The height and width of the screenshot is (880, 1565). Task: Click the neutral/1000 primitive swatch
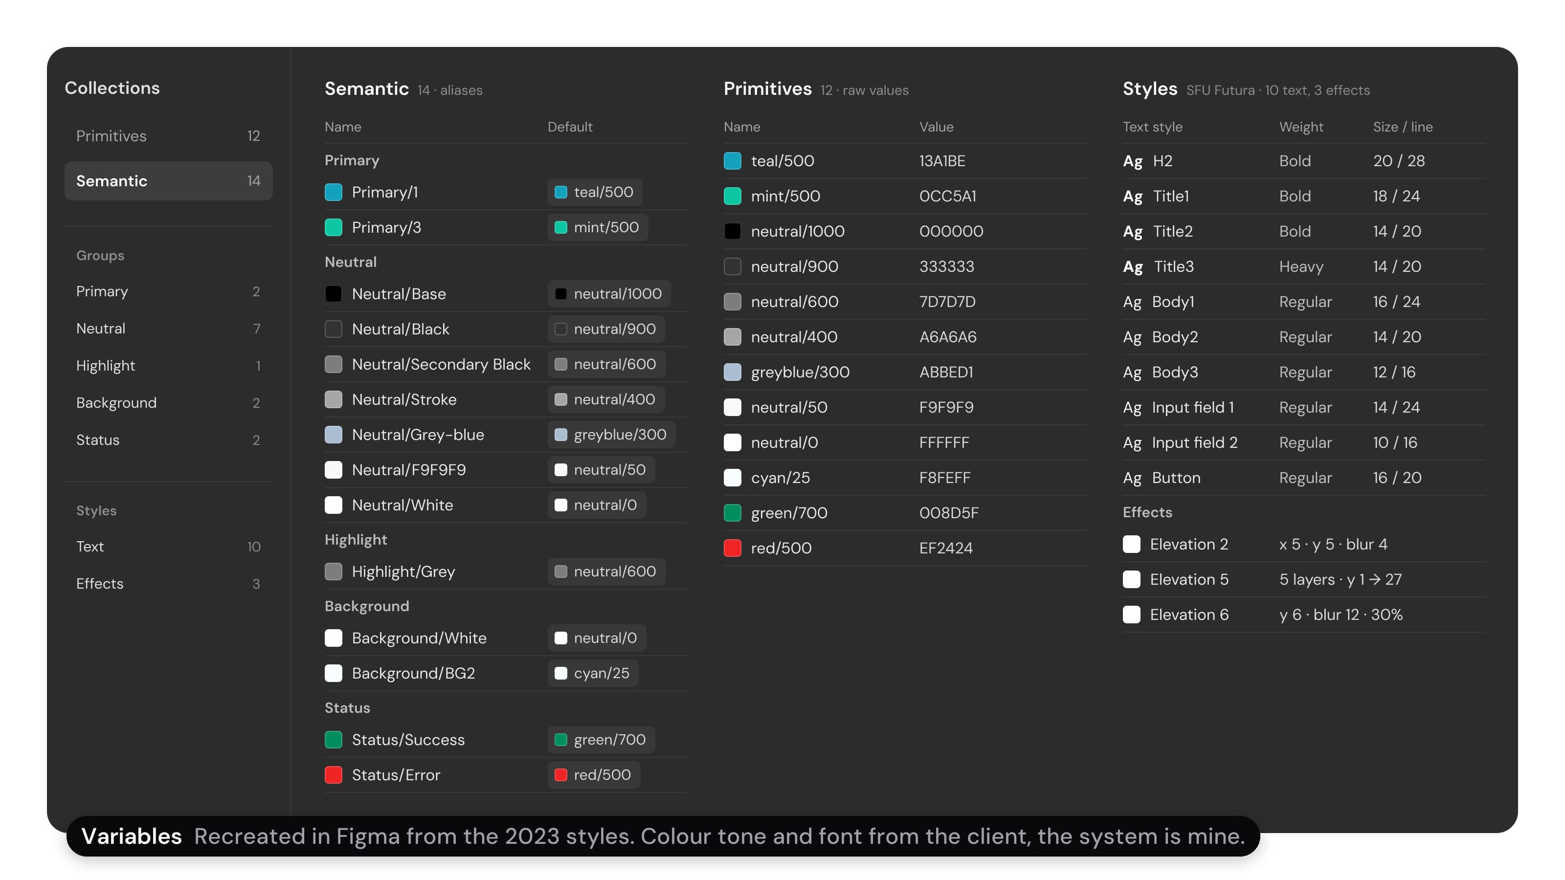tap(733, 231)
